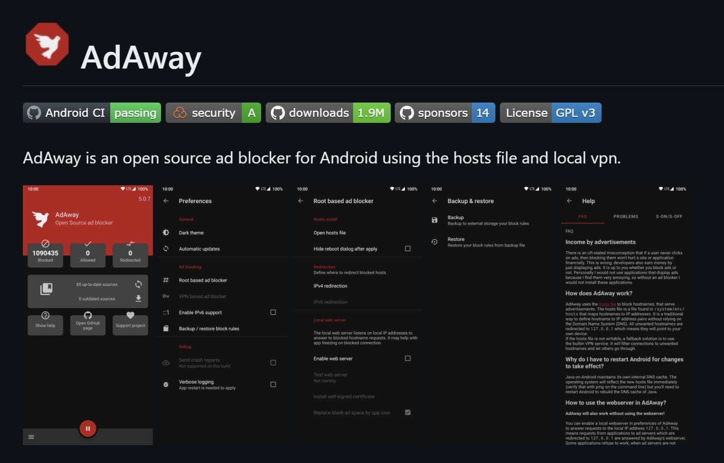
Task: Open the security A badge
Action: 213,113
